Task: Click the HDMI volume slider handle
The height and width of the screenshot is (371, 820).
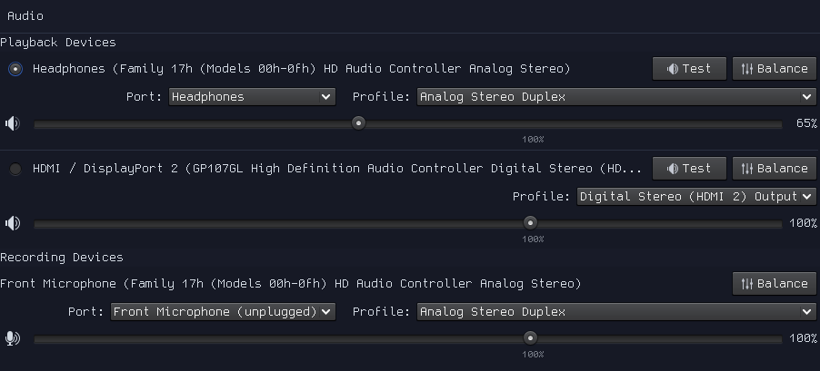Action: (x=530, y=223)
